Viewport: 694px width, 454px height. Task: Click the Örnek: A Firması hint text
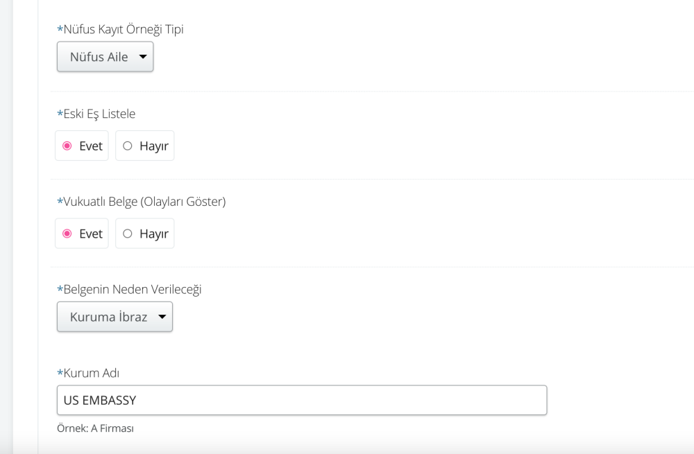pos(95,428)
